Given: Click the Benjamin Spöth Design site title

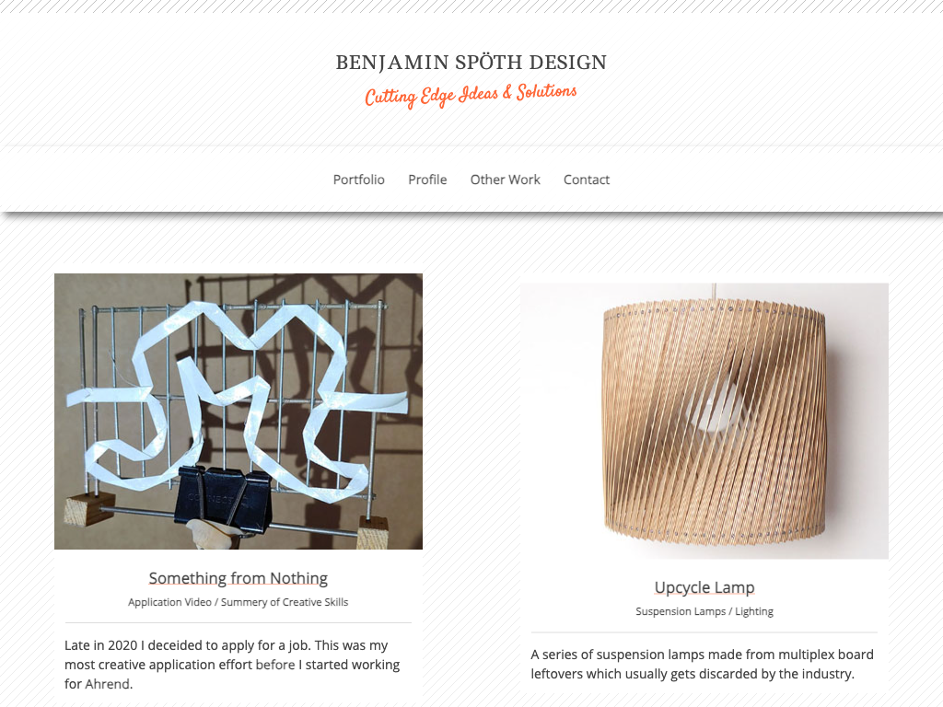Looking at the screenshot, I should (471, 63).
